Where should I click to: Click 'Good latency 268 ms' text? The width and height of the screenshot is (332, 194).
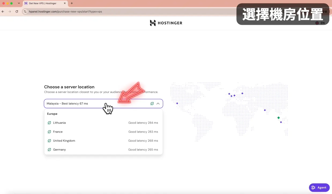tap(143, 141)
